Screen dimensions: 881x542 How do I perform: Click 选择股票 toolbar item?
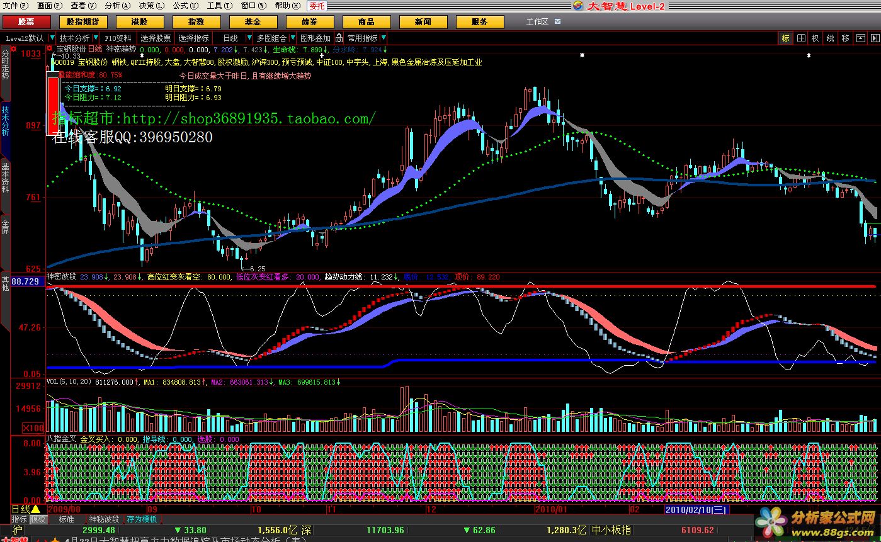(156, 38)
